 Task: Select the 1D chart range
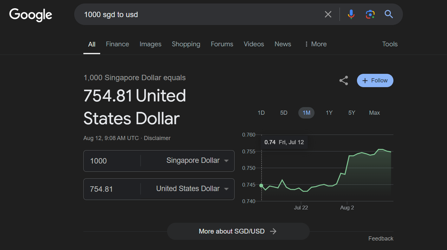(261, 113)
